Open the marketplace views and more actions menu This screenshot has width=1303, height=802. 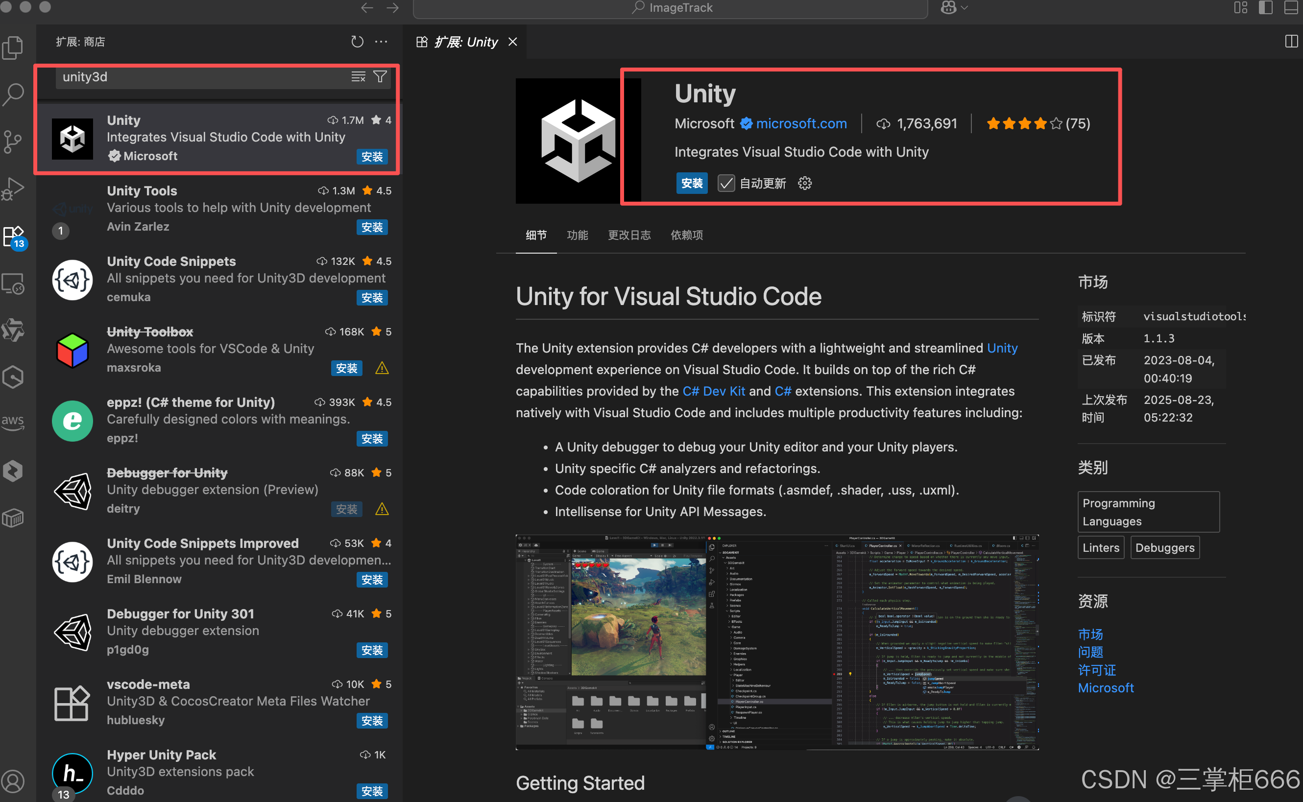381,41
